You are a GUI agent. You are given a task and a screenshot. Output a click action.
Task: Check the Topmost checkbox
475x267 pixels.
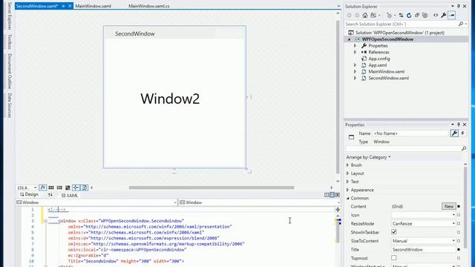coord(394,258)
